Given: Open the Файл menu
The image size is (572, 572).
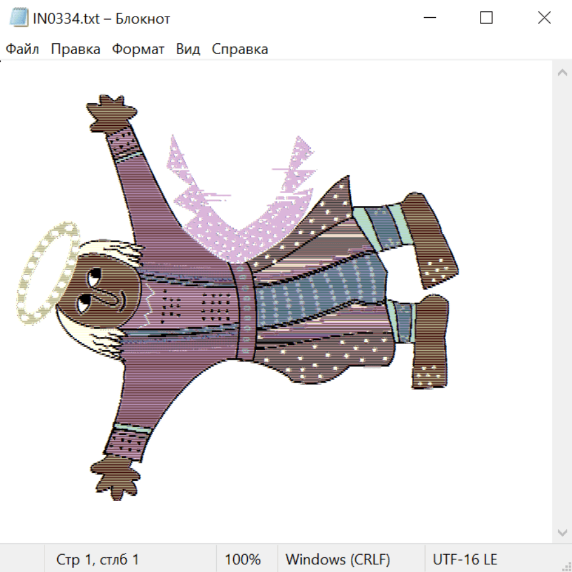Looking at the screenshot, I should pos(22,50).
